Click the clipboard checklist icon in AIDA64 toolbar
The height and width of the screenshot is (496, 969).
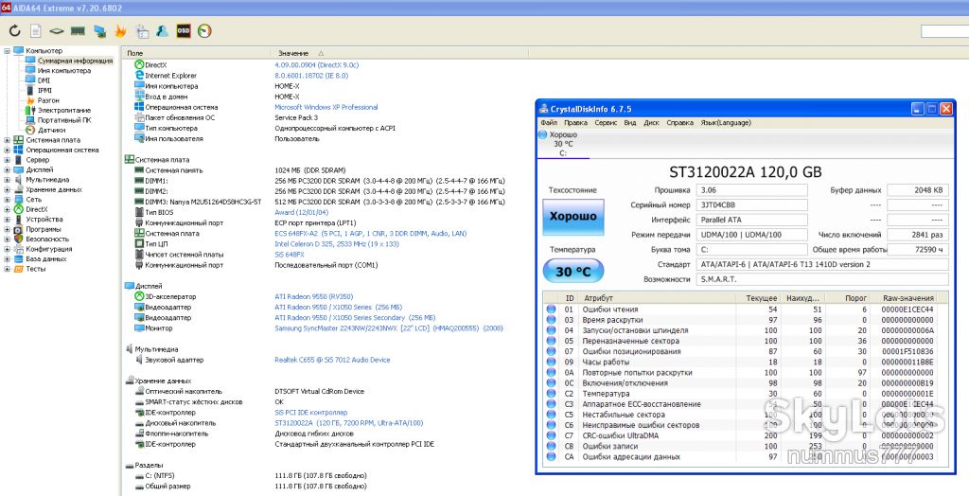click(142, 31)
